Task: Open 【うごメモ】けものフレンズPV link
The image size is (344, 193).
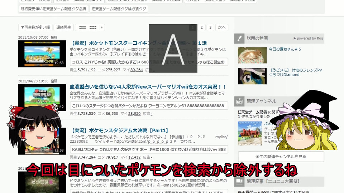Action: pos(296,73)
